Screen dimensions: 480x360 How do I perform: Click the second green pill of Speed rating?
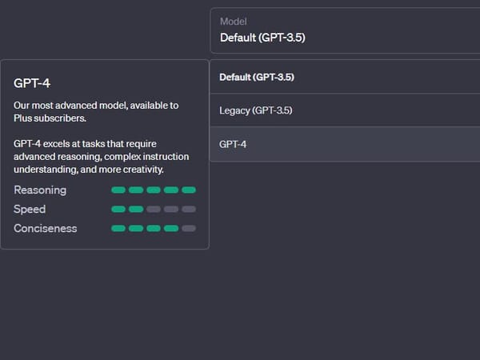pyautogui.click(x=136, y=210)
